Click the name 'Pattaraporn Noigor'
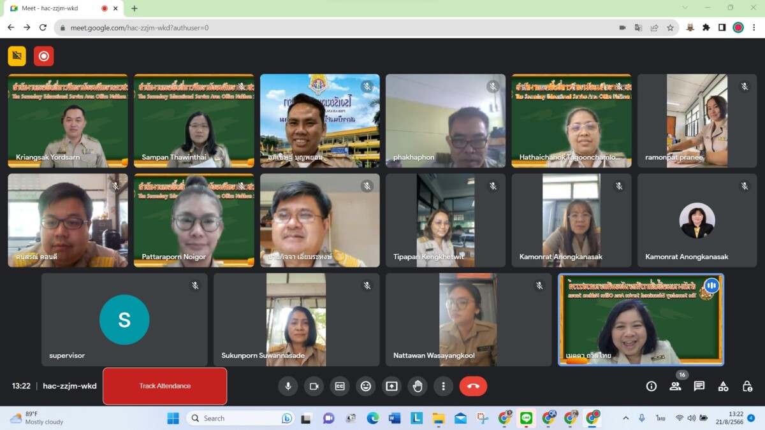 coord(174,257)
